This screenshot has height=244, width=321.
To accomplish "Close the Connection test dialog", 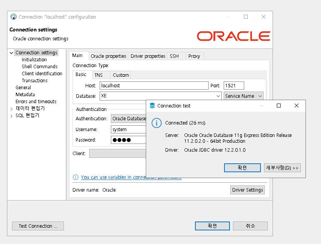I will coord(297,106).
